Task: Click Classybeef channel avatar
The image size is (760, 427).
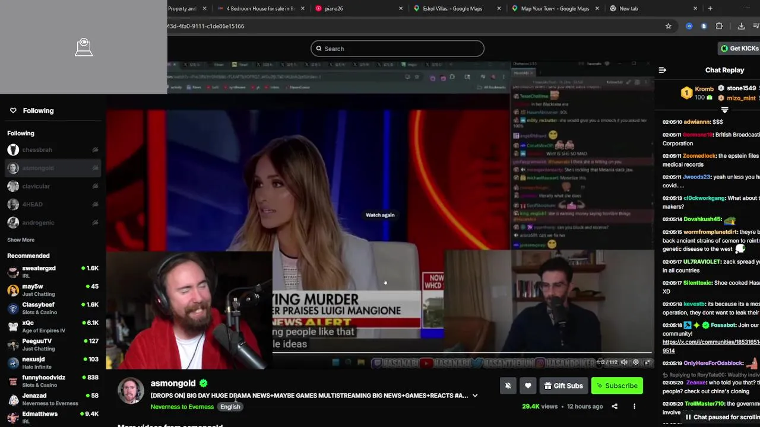Action: tap(13, 308)
